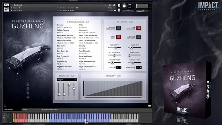This screenshot has width=222, height=125.
Task: Select the Edge Bow Down-Up articulation label
Action: click(87, 61)
